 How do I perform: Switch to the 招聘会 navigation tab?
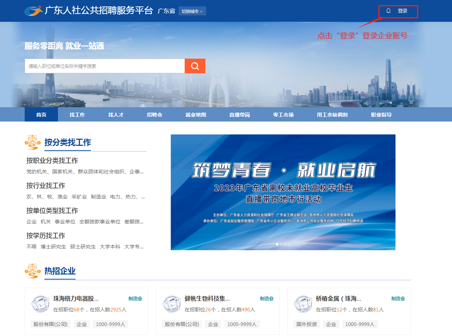click(x=154, y=115)
